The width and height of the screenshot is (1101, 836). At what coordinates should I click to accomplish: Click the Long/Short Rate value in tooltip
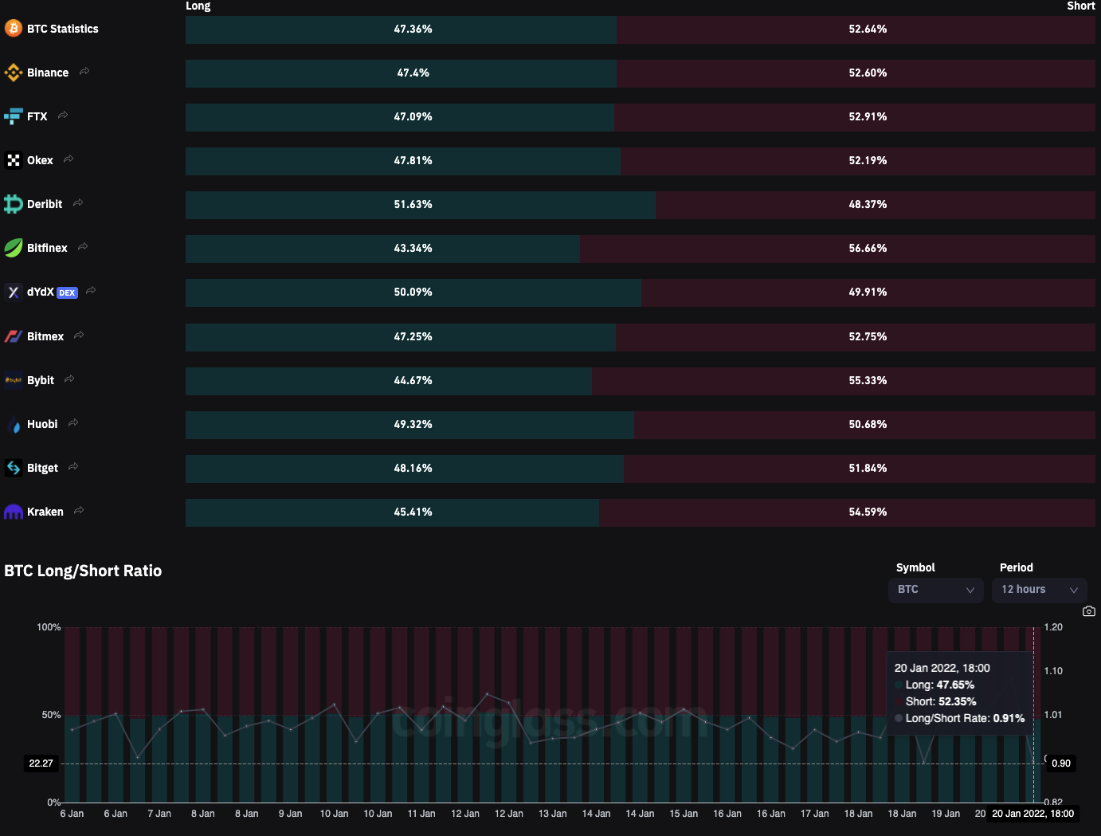pyautogui.click(x=1009, y=718)
